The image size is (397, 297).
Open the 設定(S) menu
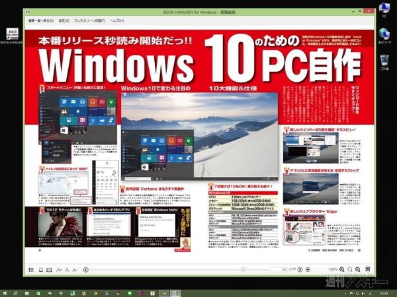click(64, 20)
